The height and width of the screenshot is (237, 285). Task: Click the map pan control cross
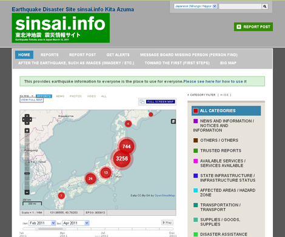[27, 119]
